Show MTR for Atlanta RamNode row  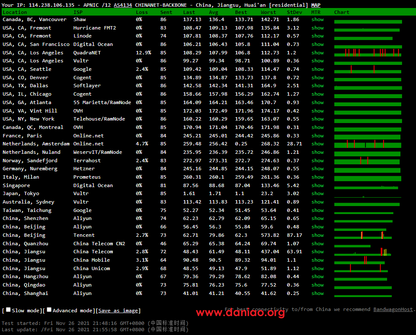point(317,102)
